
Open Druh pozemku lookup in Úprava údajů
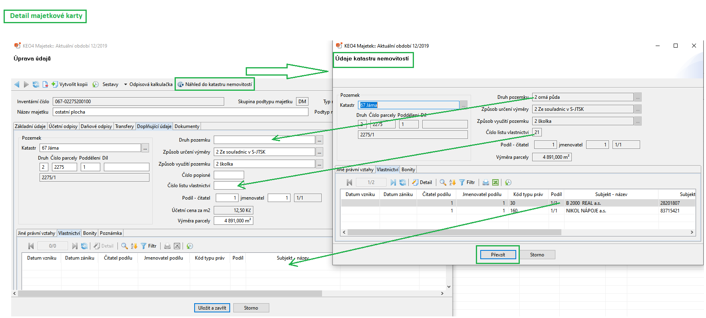(x=319, y=140)
